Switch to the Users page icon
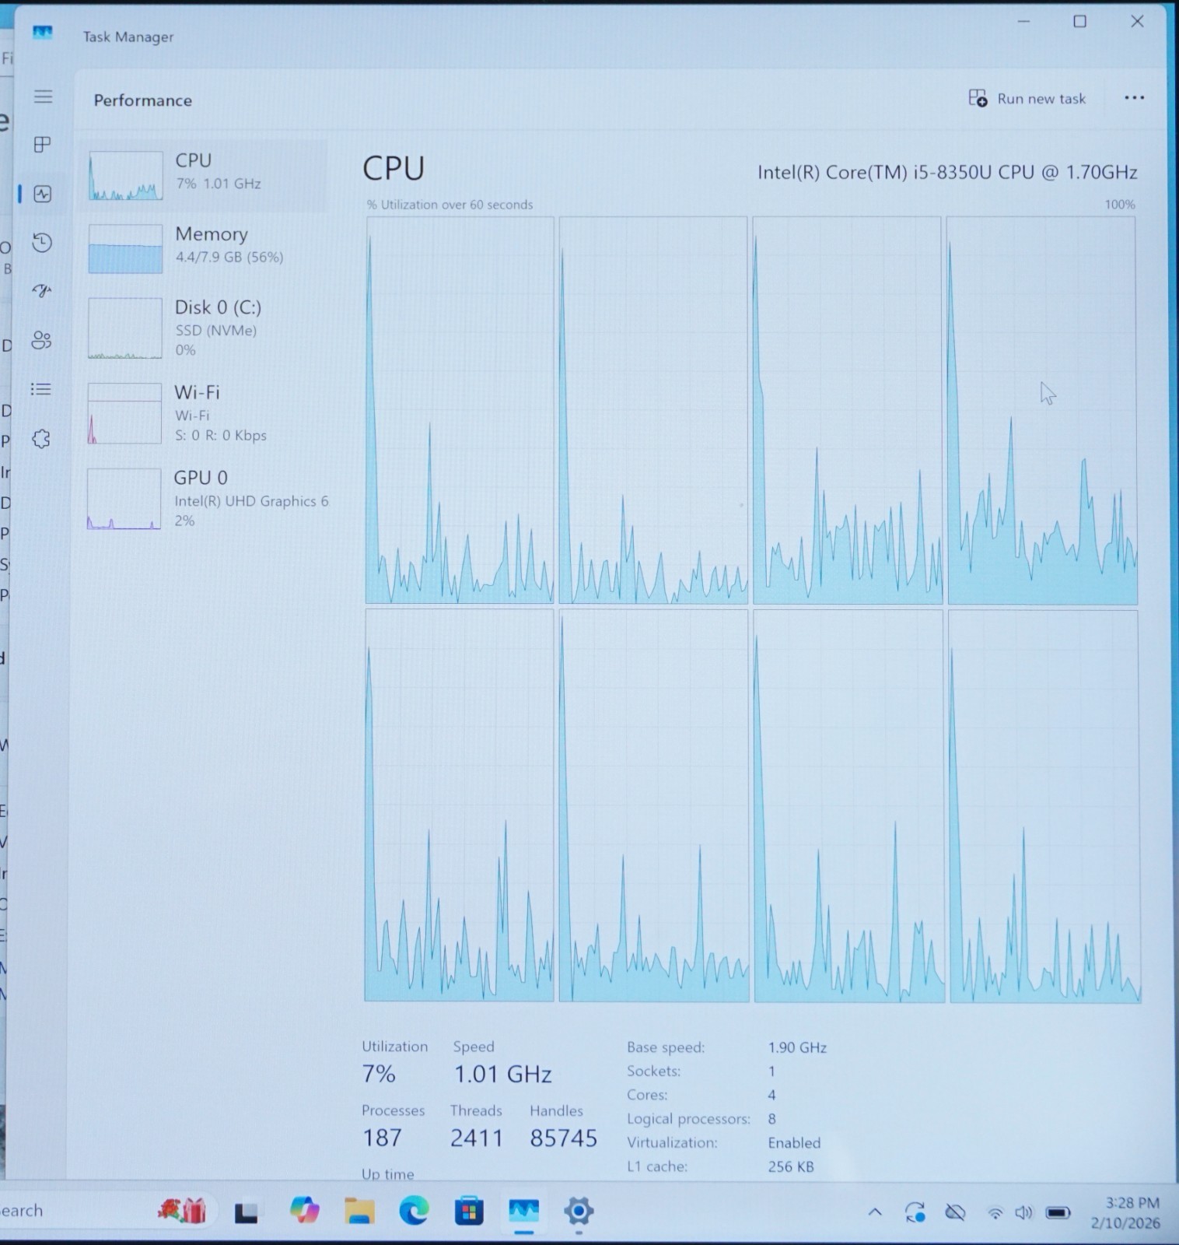This screenshot has width=1179, height=1245. point(41,340)
